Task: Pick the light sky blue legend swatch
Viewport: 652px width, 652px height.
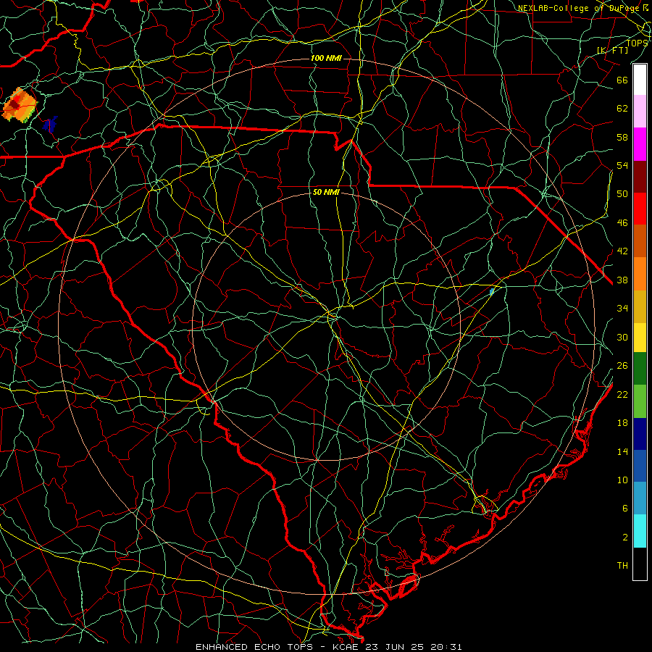Action: (x=640, y=498)
